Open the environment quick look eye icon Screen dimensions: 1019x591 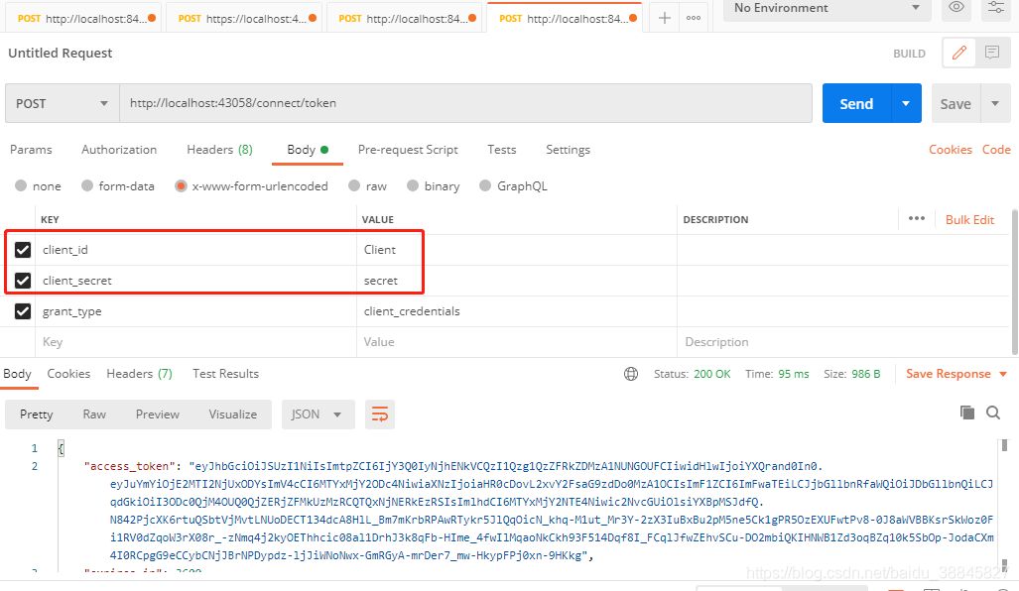pyautogui.click(x=955, y=9)
